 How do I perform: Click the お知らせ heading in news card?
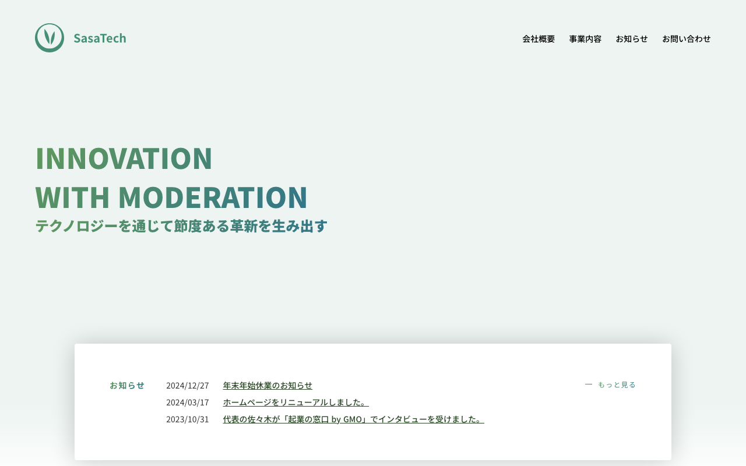click(x=127, y=385)
